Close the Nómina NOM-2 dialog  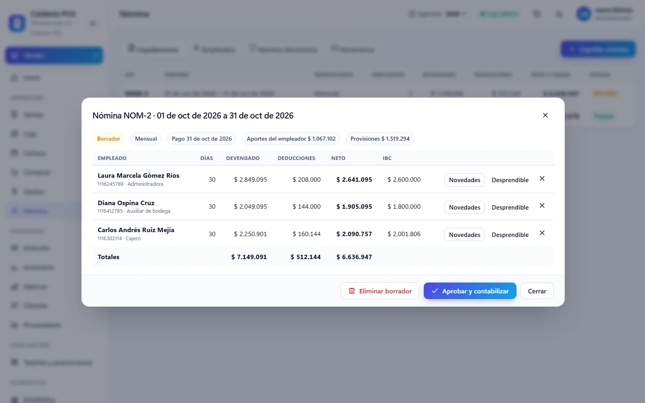coord(545,115)
